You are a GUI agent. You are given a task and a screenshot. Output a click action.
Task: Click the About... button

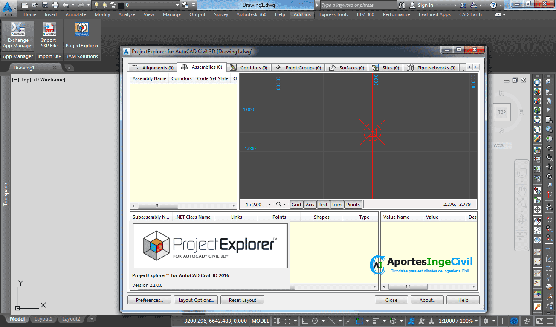[427, 300]
